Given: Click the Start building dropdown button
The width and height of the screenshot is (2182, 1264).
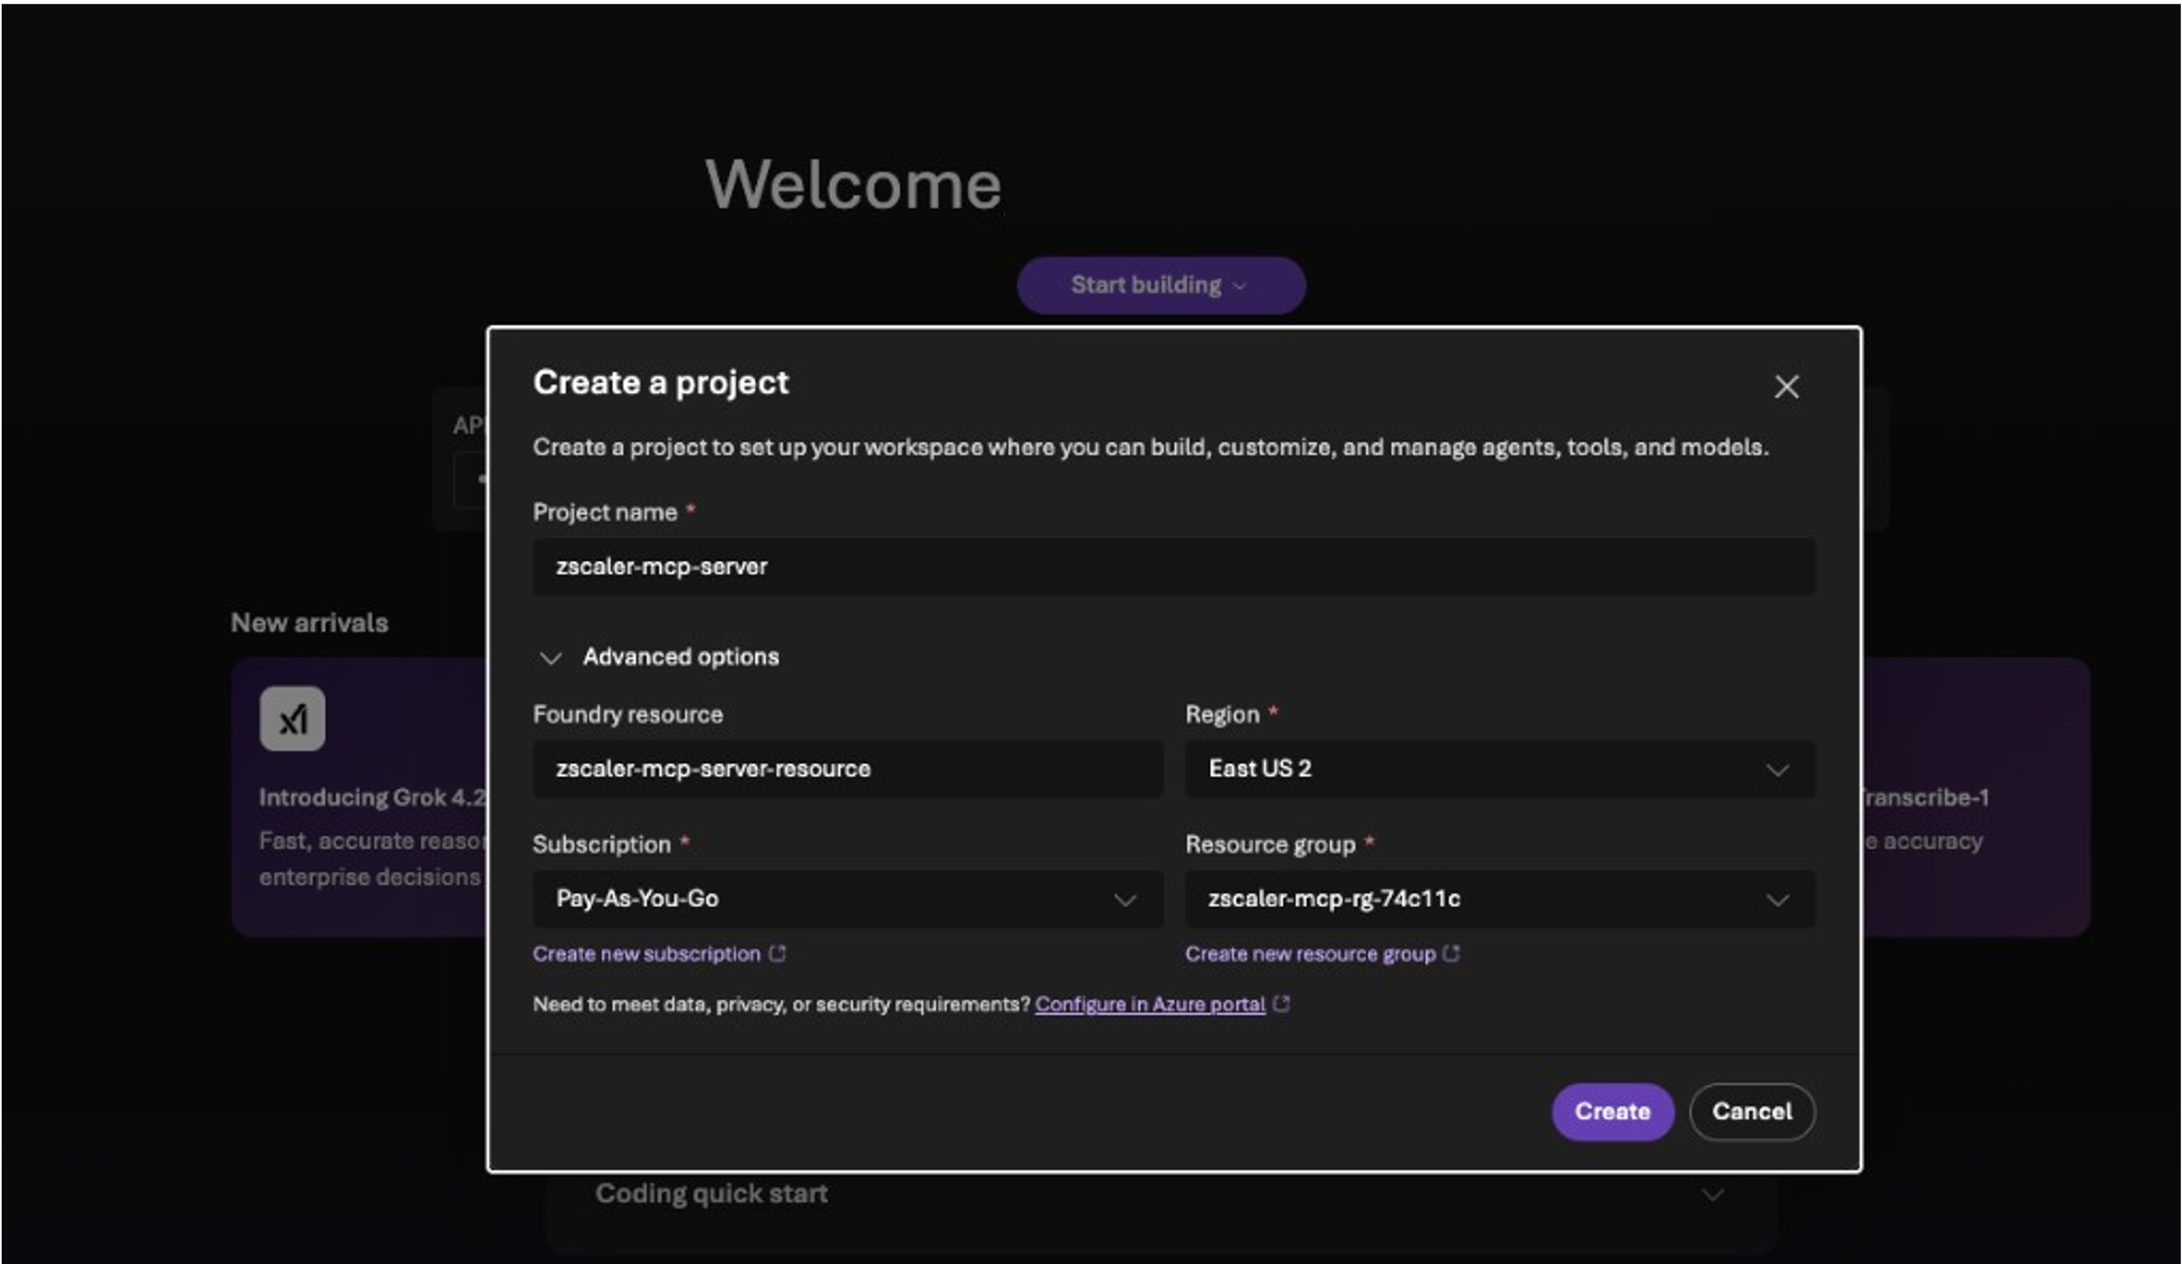Looking at the screenshot, I should point(1161,285).
